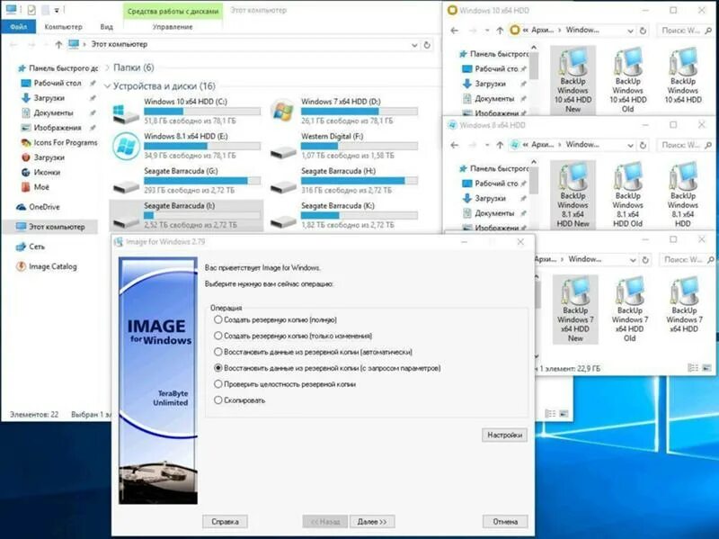Select Seagate Barracuda (I:) drive icon
The height and width of the screenshot is (539, 719).
point(126,221)
